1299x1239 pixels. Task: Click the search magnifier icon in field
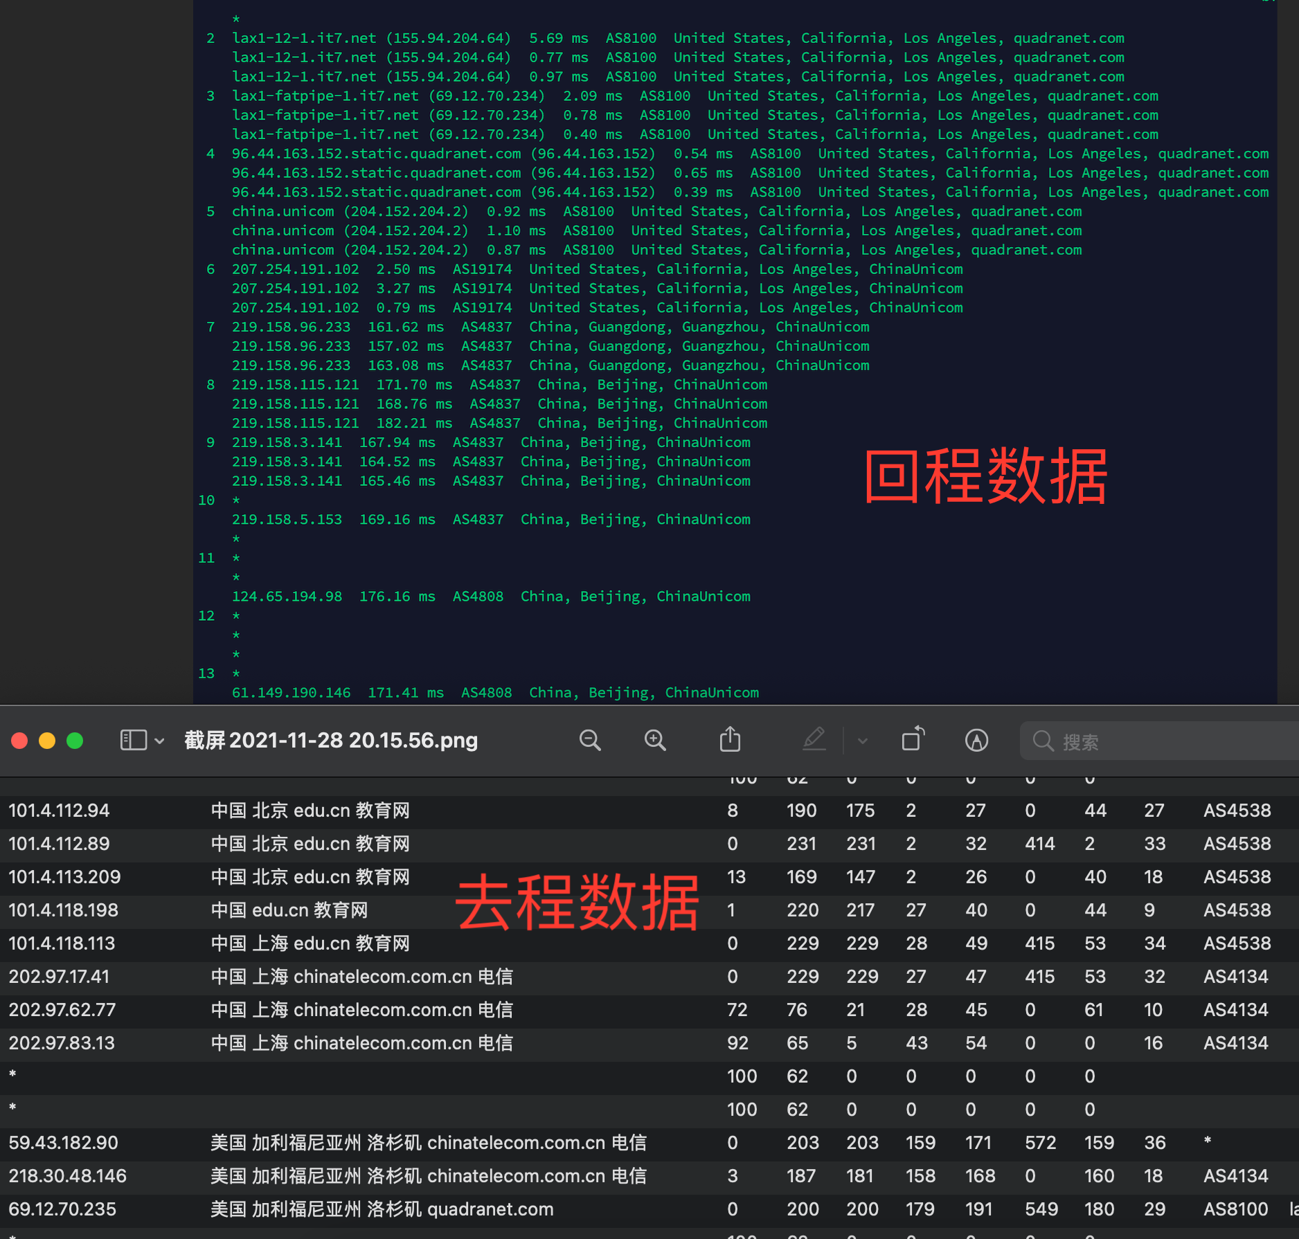pos(1043,741)
